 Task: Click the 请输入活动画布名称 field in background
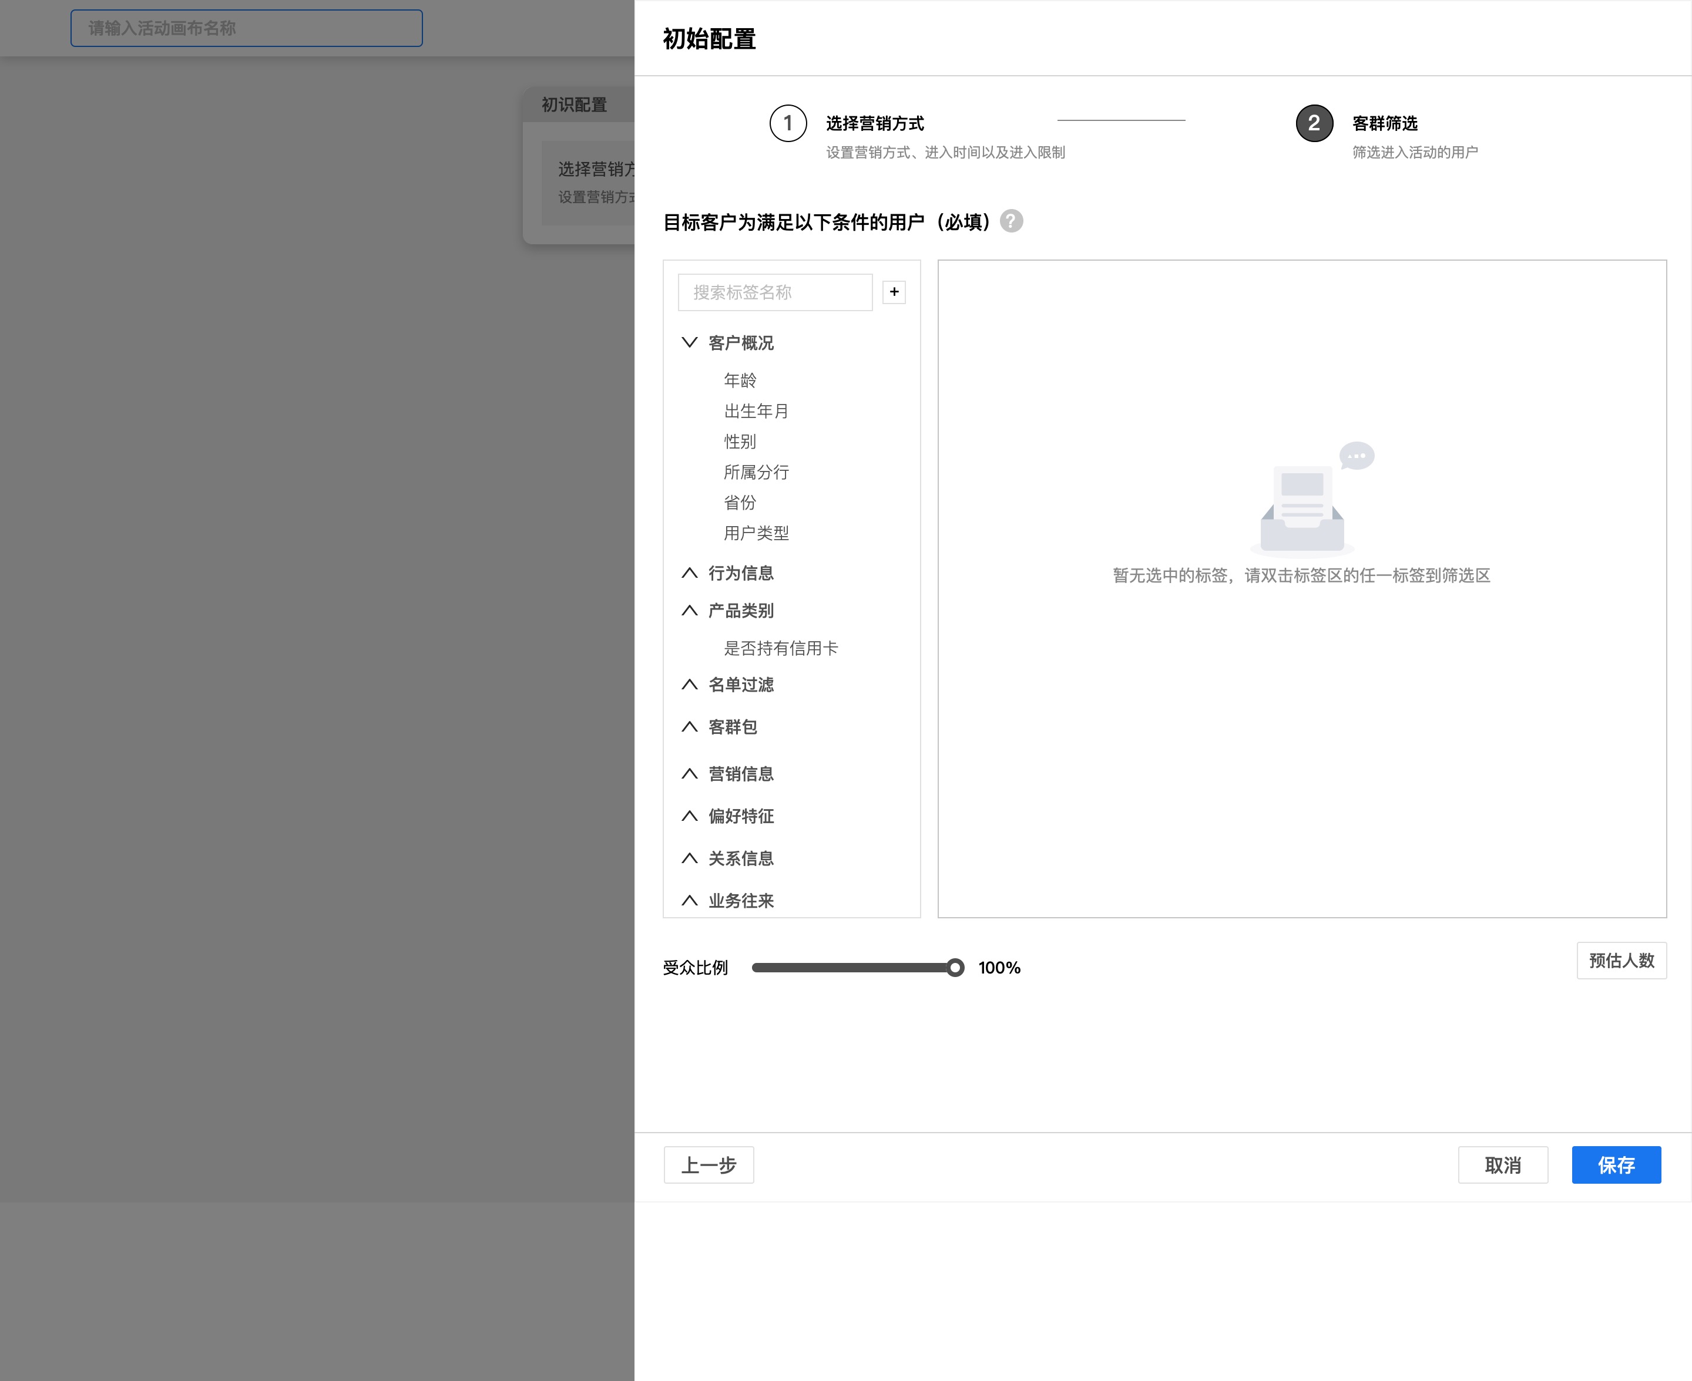click(x=246, y=28)
